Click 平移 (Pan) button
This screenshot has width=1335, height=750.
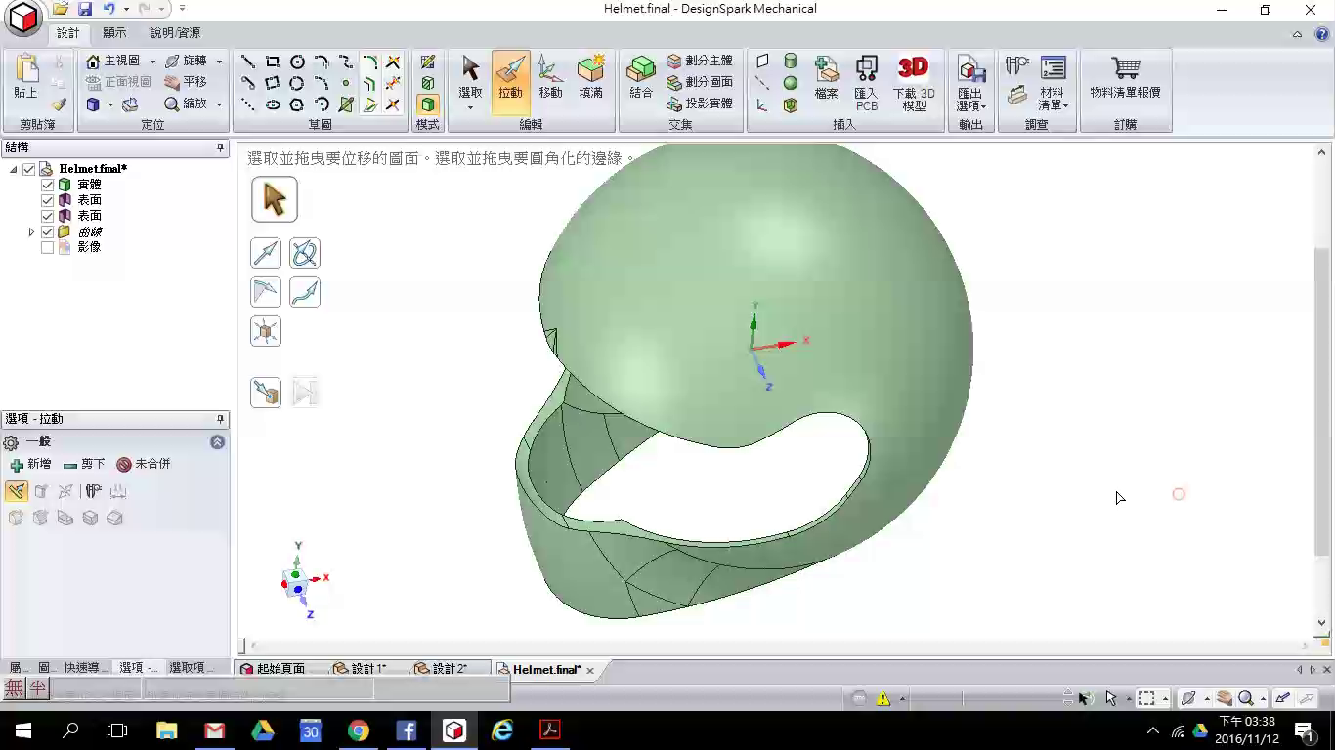tap(186, 82)
